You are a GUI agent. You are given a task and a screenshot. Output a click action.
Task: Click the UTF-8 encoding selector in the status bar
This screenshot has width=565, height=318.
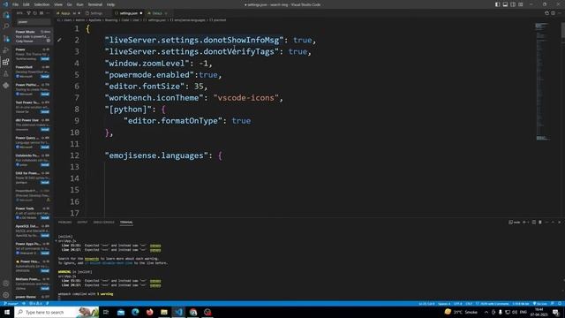[x=458, y=304]
